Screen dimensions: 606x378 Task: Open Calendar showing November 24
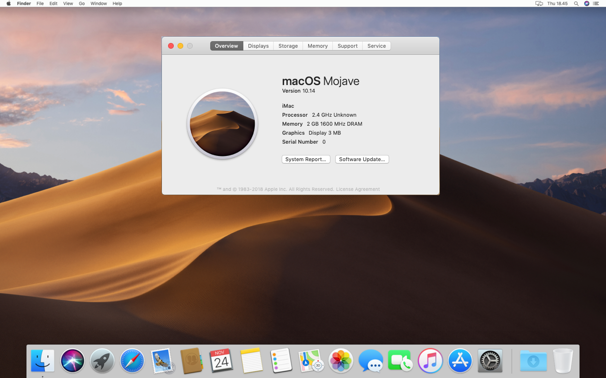pos(221,361)
